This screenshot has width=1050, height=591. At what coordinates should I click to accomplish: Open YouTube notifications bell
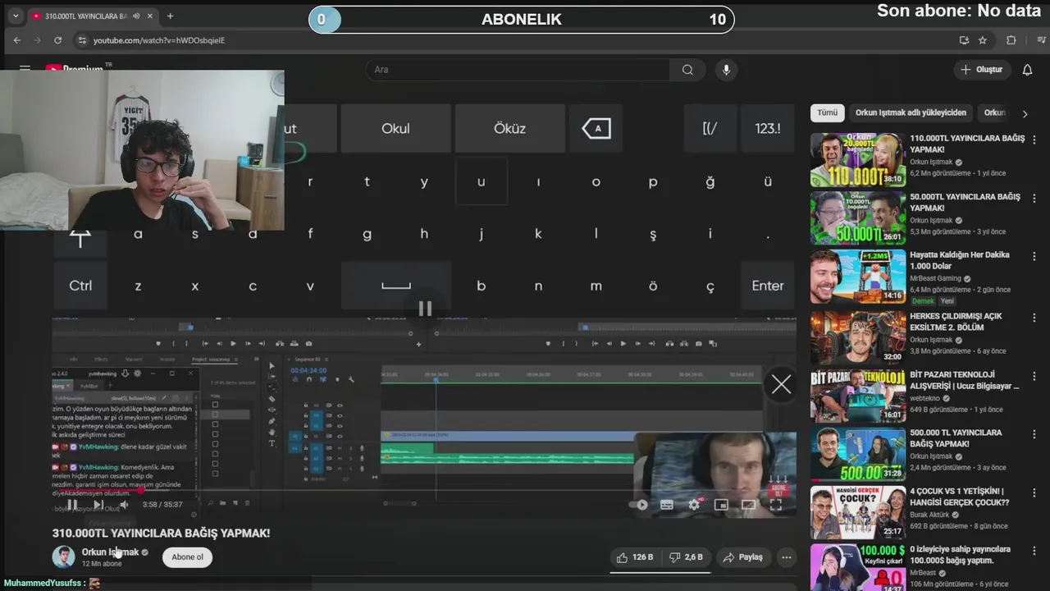pos(1027,70)
